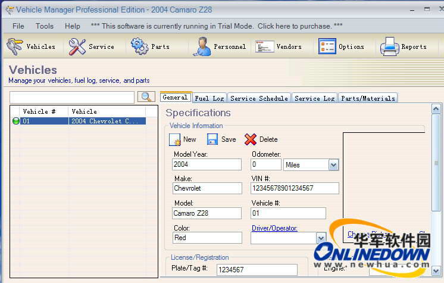Click the Vehicle column header
The image size is (444, 283).
(x=107, y=111)
